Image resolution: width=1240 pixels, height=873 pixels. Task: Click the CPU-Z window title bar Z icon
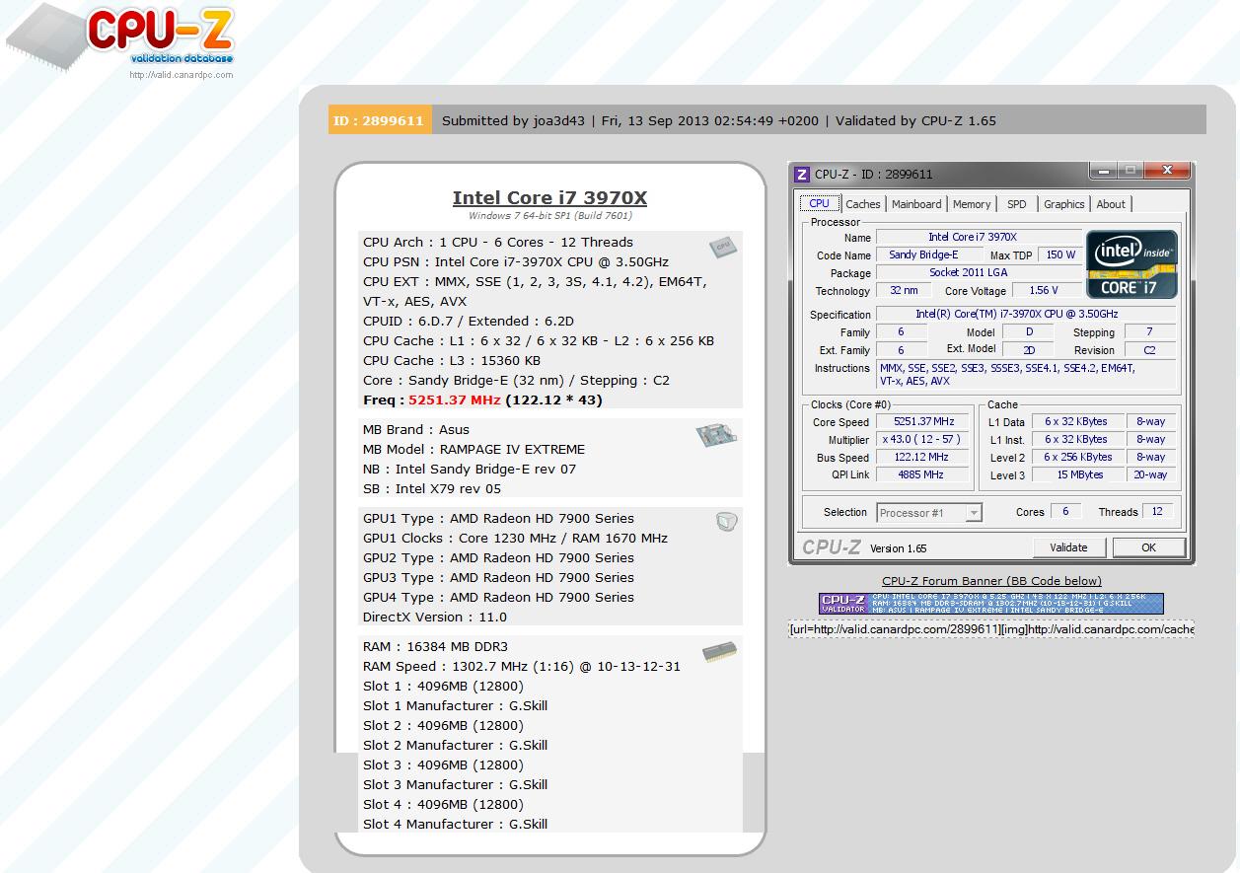click(x=802, y=175)
